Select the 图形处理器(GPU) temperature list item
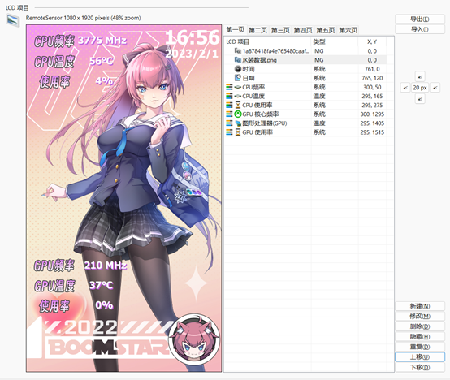This screenshot has height=380, width=450. [305, 123]
